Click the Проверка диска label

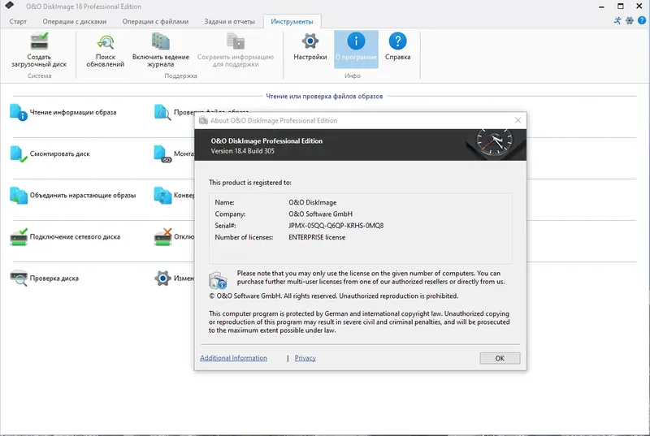(54, 278)
